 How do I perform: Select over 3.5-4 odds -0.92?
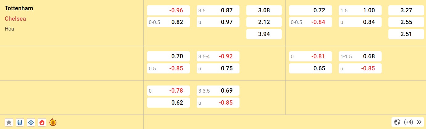click(218, 56)
